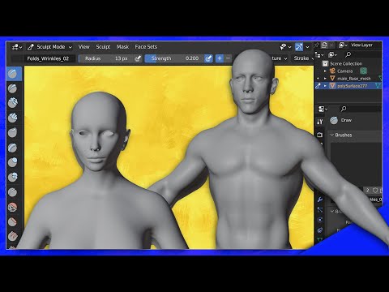Open the View Layer selector icon
Viewport: 389px width, 292px height.
(x=343, y=45)
